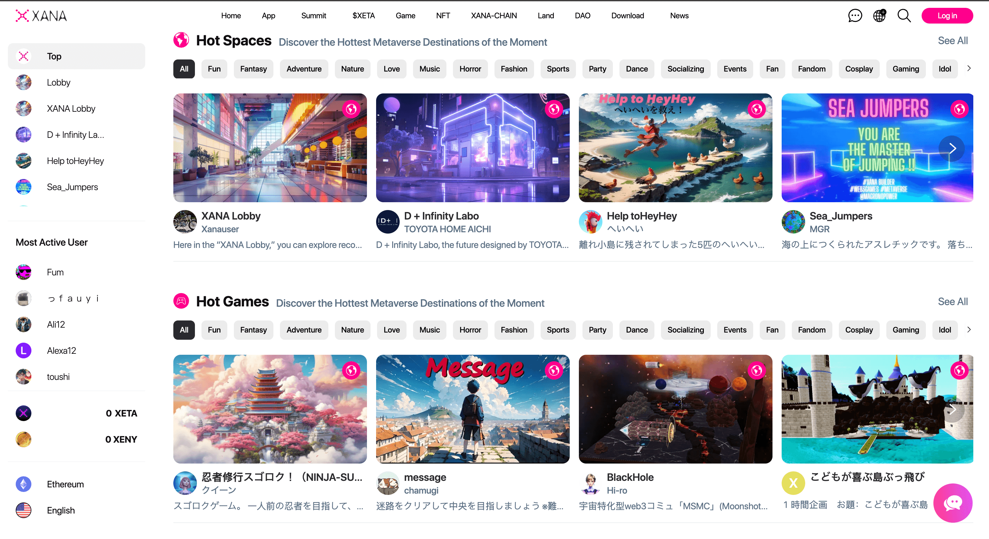Click the globe language icon in header
This screenshot has width=989, height=539.
pyautogui.click(x=879, y=16)
